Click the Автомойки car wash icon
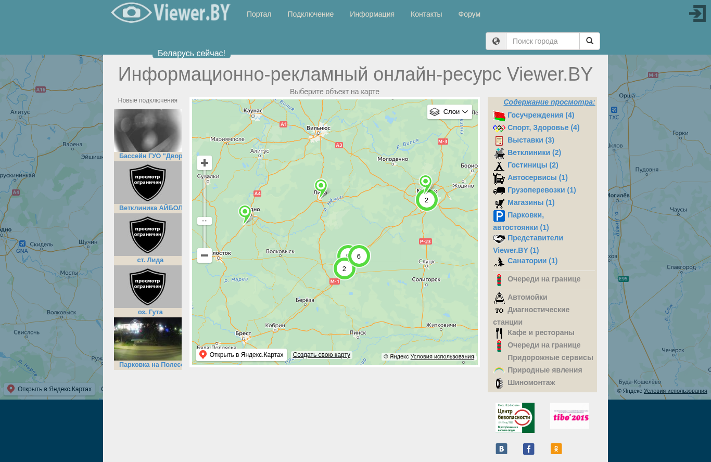 point(499,298)
